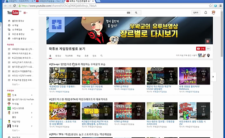The image size is (225, 138).
Task: Open the Minecraft jump map thumbnail
Action: coord(162,111)
